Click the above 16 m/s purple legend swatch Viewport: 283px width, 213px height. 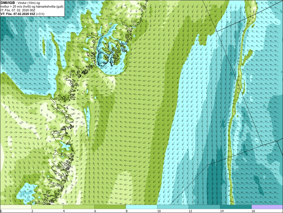click(267, 207)
